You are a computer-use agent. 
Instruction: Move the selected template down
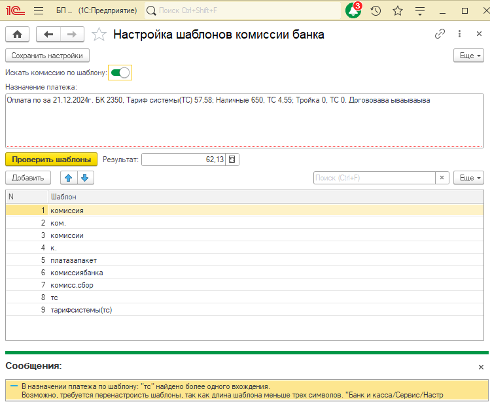pyautogui.click(x=85, y=178)
